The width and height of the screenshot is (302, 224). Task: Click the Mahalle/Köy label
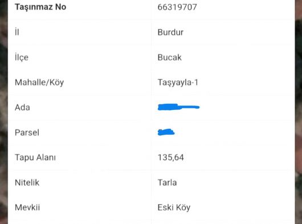(x=39, y=83)
